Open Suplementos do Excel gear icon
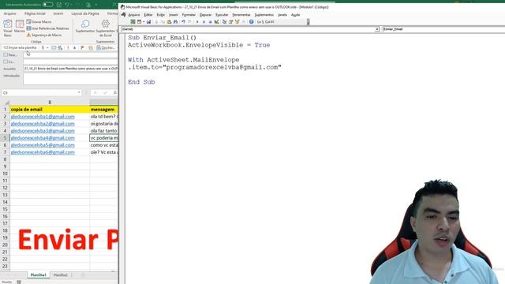Image resolution: width=505 pixels, height=284 pixels. (x=105, y=28)
